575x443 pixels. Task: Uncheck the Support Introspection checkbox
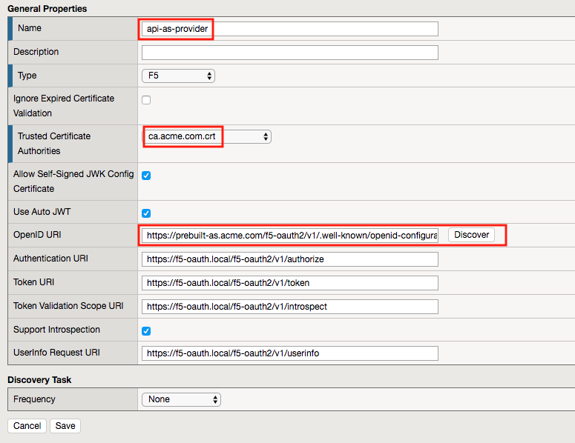146,331
